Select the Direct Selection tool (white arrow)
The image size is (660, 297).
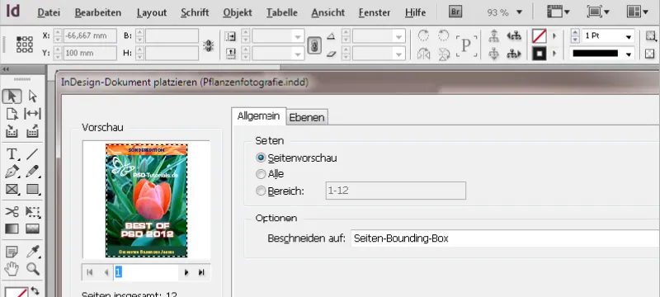[32, 97]
